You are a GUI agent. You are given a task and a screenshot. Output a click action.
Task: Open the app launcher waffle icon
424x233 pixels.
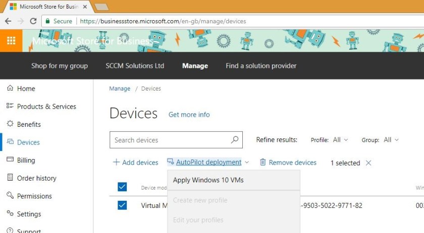point(11,41)
